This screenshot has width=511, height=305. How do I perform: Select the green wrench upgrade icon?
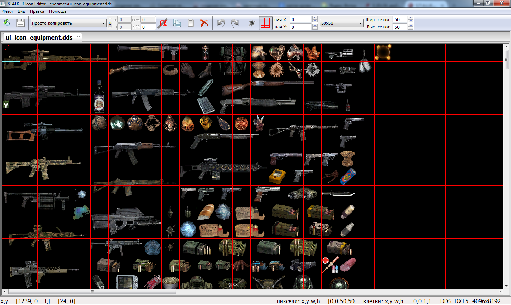(x=6, y=105)
